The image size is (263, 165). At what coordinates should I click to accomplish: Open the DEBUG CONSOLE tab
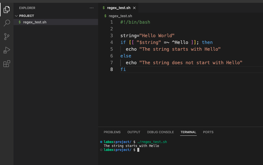point(160,132)
